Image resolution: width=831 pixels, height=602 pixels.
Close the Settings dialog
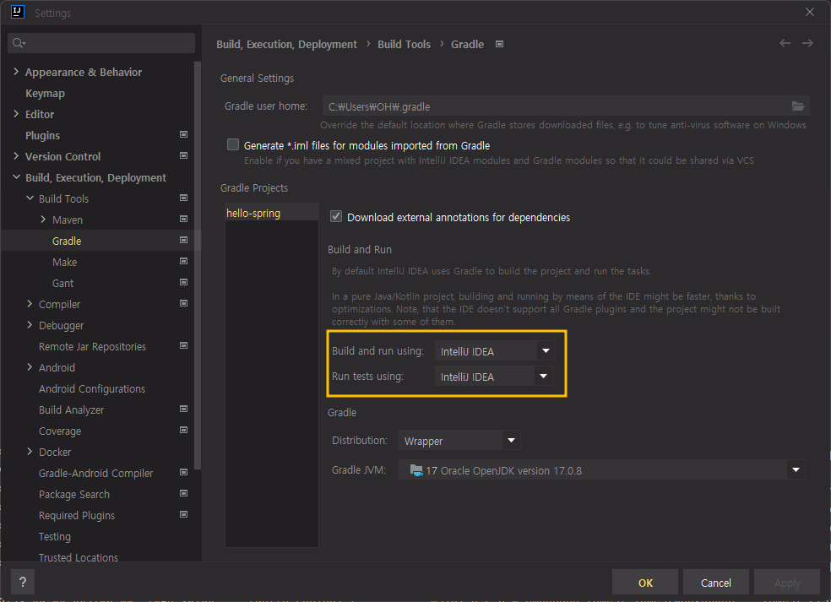click(809, 12)
